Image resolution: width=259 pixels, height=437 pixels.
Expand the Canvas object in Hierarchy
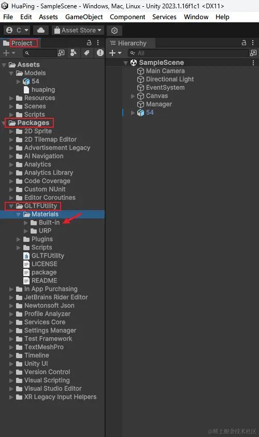pyautogui.click(x=133, y=96)
